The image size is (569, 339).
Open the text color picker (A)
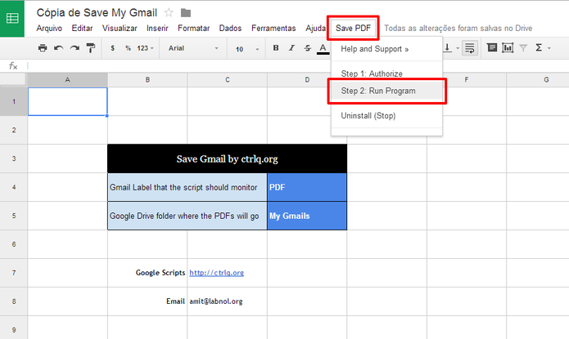tap(323, 48)
